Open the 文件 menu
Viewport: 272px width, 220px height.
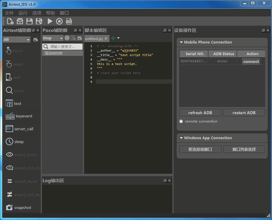tap(9, 13)
